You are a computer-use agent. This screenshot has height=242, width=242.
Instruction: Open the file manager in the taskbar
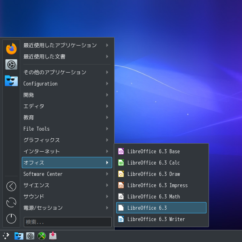(19, 236)
